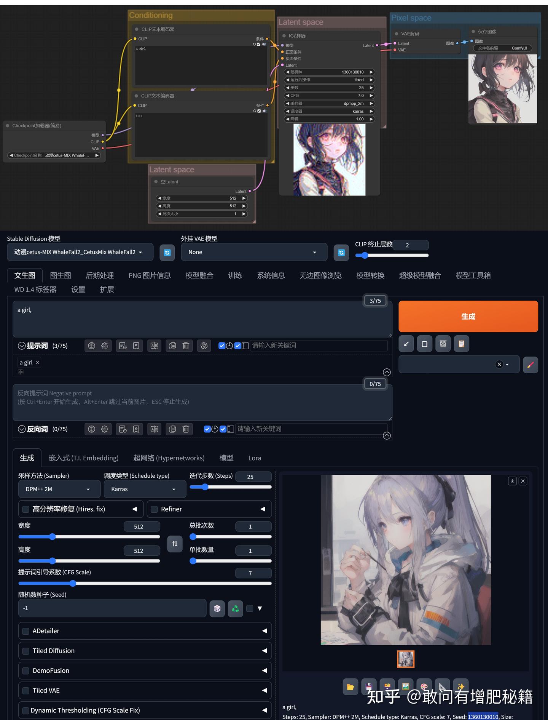
Task: Expand the ADetailer section arrow
Action: 264,631
